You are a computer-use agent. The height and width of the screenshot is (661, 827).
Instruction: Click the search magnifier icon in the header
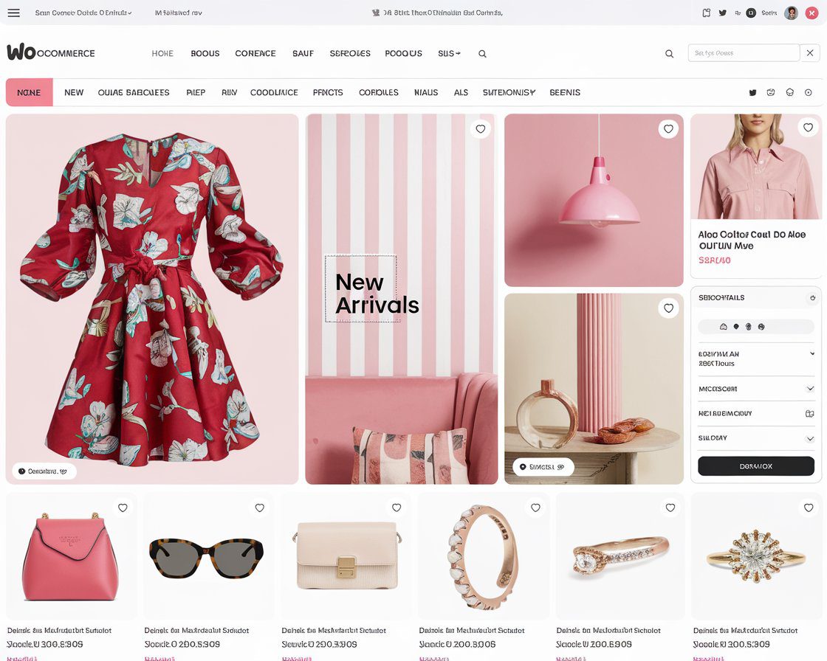click(669, 53)
